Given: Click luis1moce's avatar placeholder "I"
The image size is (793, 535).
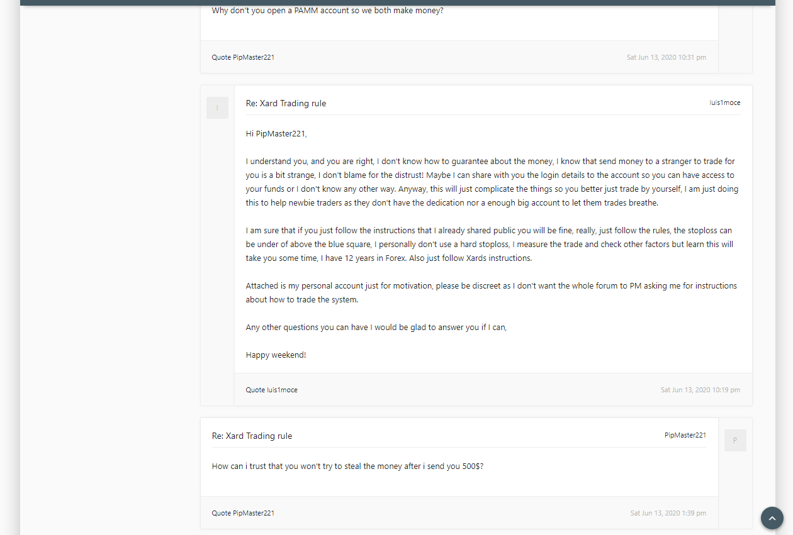Looking at the screenshot, I should tap(217, 108).
